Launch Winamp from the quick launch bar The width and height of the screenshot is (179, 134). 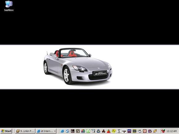(x=155, y=131)
